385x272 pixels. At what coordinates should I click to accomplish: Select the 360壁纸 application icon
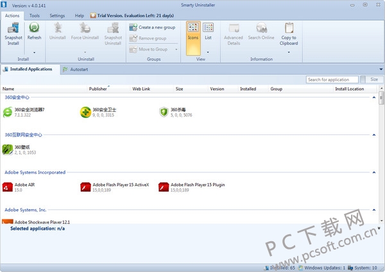[7, 150]
